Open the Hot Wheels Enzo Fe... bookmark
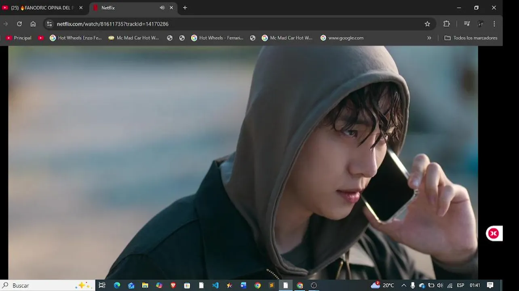The width and height of the screenshot is (519, 291). pos(76,38)
